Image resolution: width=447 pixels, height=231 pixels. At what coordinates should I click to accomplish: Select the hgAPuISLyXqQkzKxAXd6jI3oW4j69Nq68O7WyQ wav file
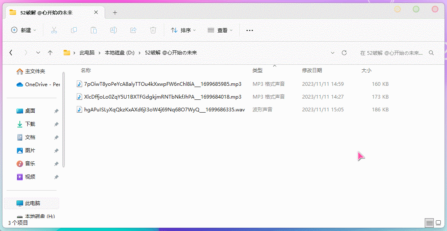(x=164, y=110)
